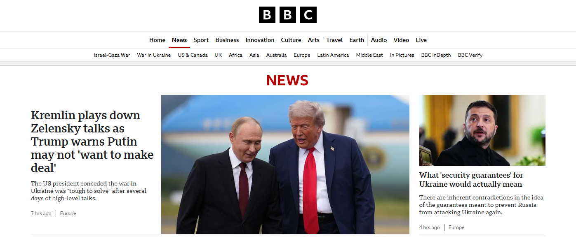
Task: Open the BBC Verify link
Action: pyautogui.click(x=470, y=55)
